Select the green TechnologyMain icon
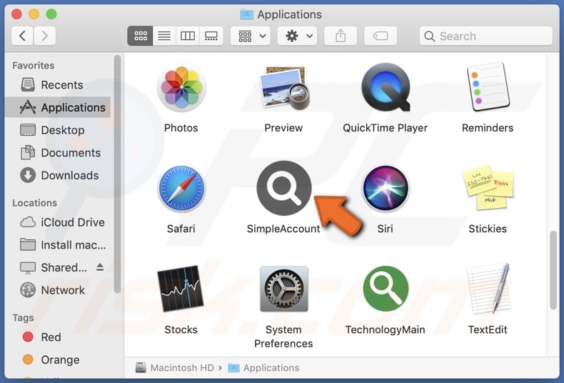 [x=386, y=289]
